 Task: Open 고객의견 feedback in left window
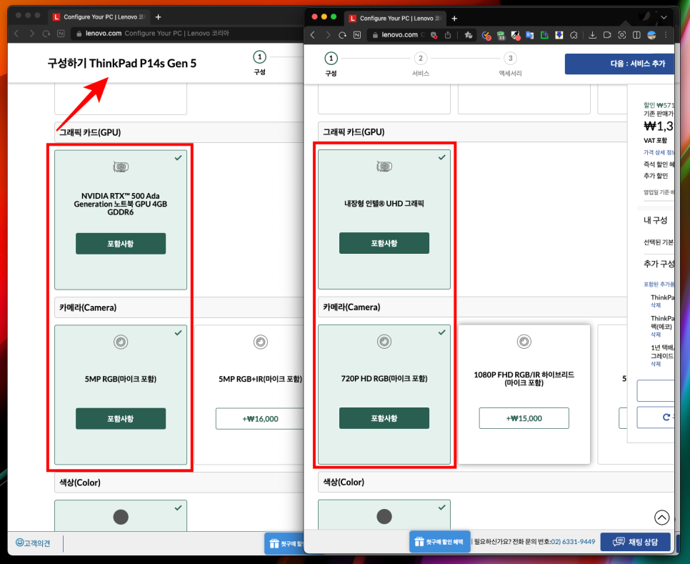click(x=33, y=543)
